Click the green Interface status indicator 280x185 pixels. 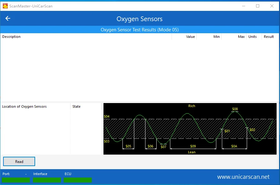tap(47, 180)
